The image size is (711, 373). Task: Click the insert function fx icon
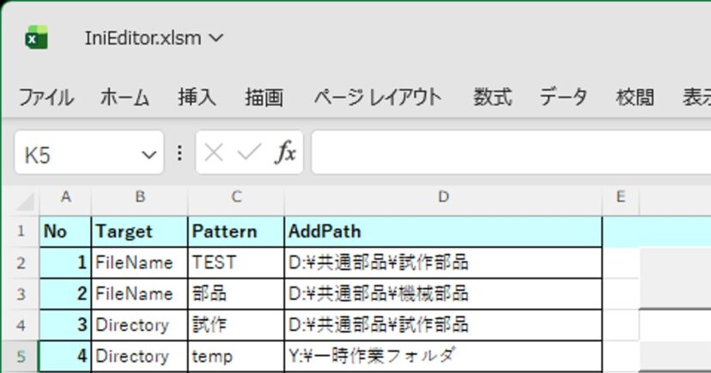pyautogui.click(x=285, y=153)
